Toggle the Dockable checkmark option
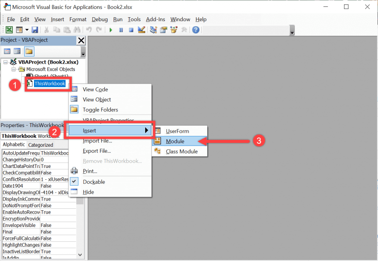Viewport: 378px width, 261px height. [x=110, y=182]
